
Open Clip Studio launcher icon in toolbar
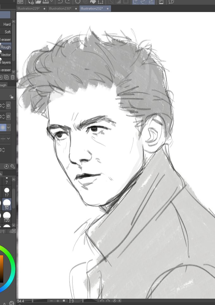point(21,2)
